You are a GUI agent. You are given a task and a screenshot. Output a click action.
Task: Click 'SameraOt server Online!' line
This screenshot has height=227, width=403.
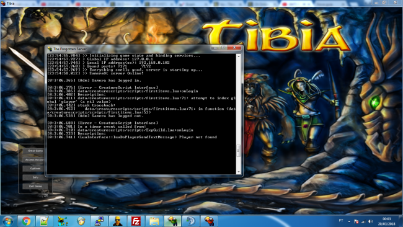[95, 73]
